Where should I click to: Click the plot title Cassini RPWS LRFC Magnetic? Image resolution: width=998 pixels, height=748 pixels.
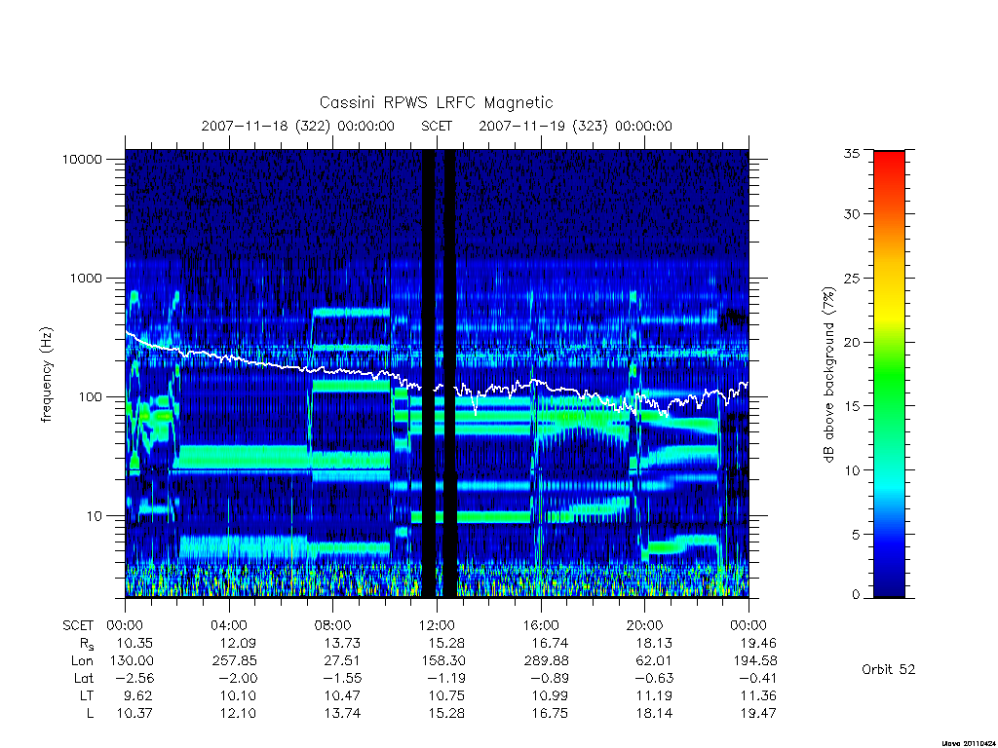[436, 102]
